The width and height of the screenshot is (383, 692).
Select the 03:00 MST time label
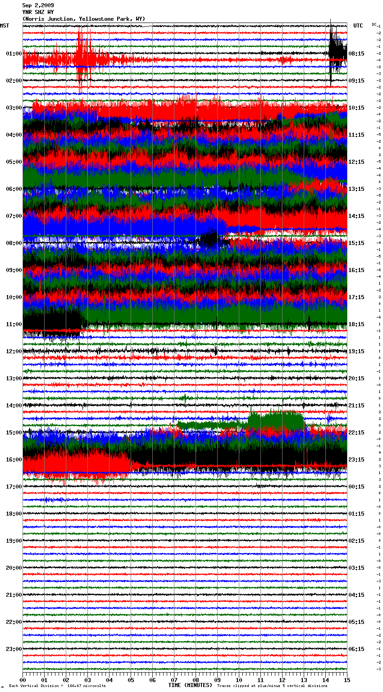point(14,108)
